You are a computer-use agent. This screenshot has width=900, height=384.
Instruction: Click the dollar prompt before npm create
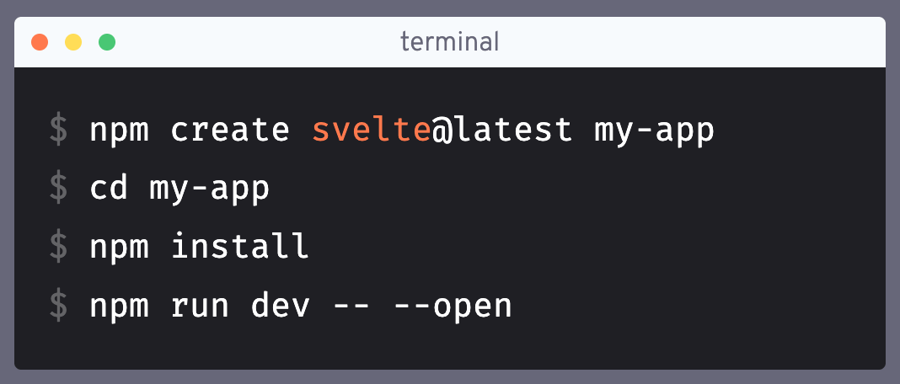(x=58, y=130)
